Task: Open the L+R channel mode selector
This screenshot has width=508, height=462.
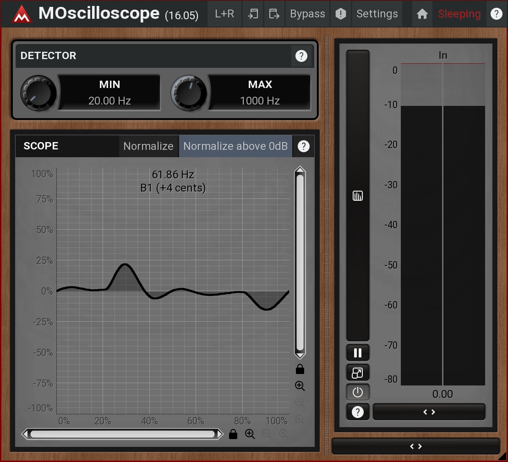Action: coord(224,14)
